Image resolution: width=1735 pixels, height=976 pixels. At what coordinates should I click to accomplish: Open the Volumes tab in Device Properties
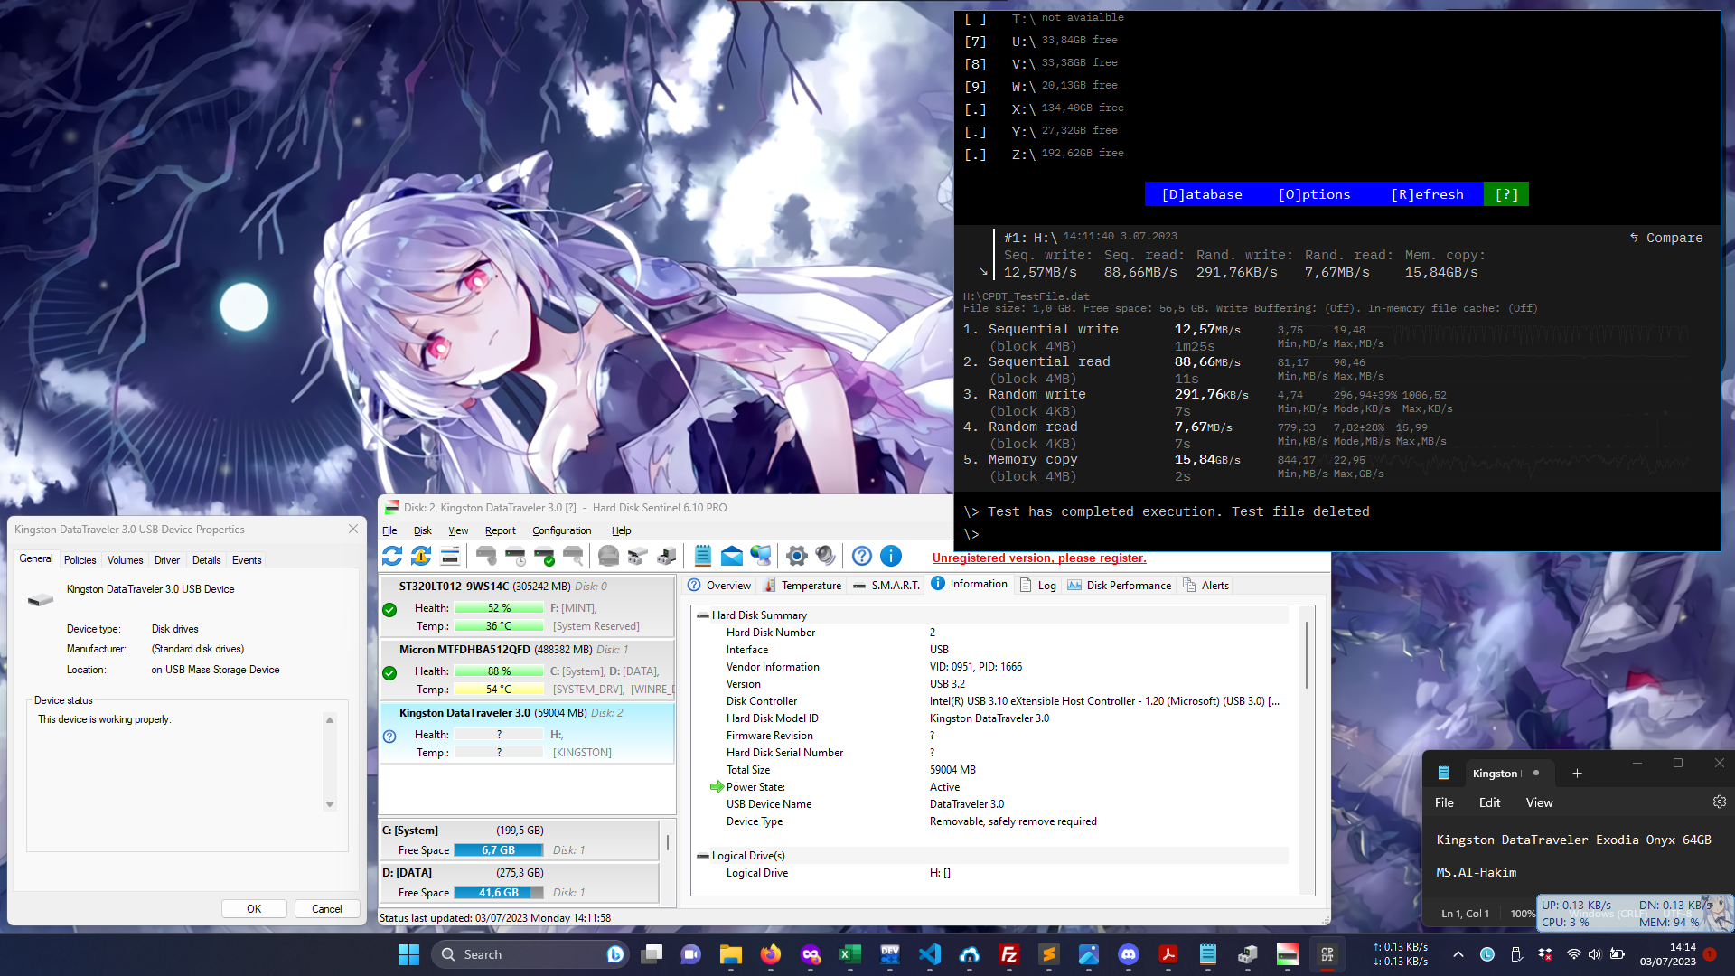coord(125,560)
